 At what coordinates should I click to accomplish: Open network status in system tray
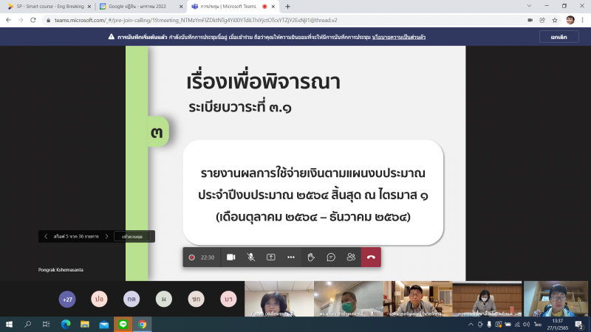coord(517,324)
